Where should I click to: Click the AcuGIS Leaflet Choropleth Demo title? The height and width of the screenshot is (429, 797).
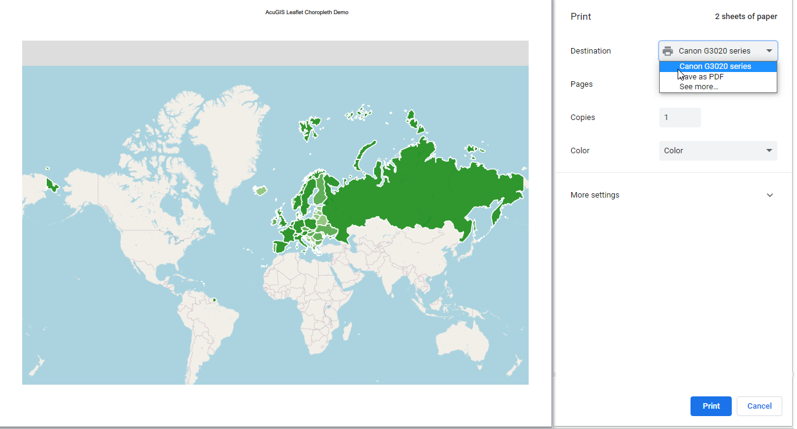306,12
